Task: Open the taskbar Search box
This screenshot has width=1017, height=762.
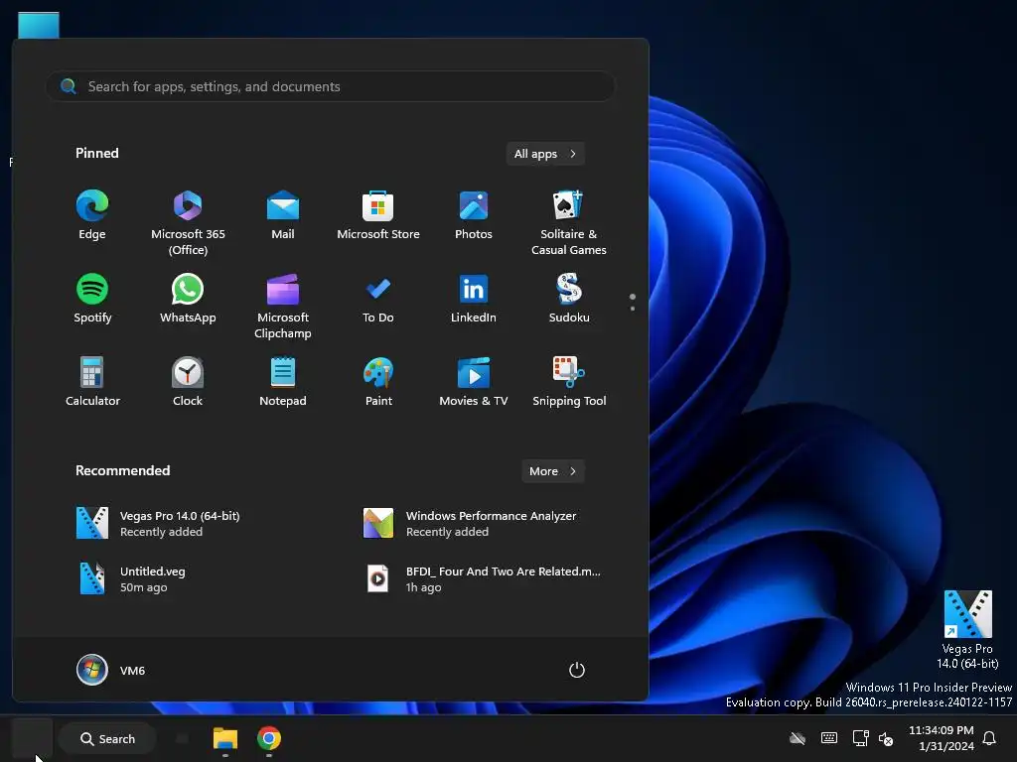Action: pos(107,738)
